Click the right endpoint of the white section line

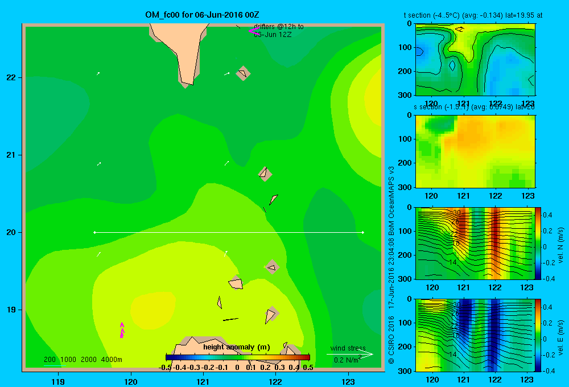(x=363, y=232)
